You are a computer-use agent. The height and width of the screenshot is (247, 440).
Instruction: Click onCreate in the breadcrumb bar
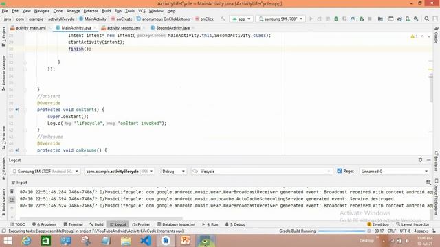[122, 19]
